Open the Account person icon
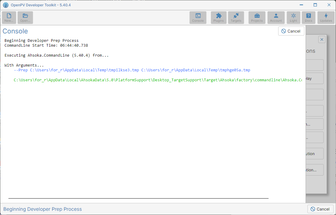Image resolution: width=336 pixels, height=215 pixels. click(x=276, y=17)
